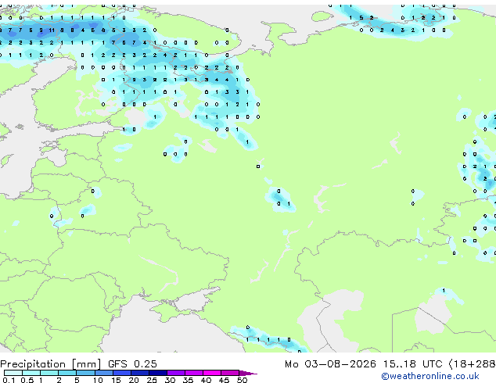This screenshot has height=383, width=496.
Task: Click the date 'Mo 03-08-2026'
Action: coord(331,364)
